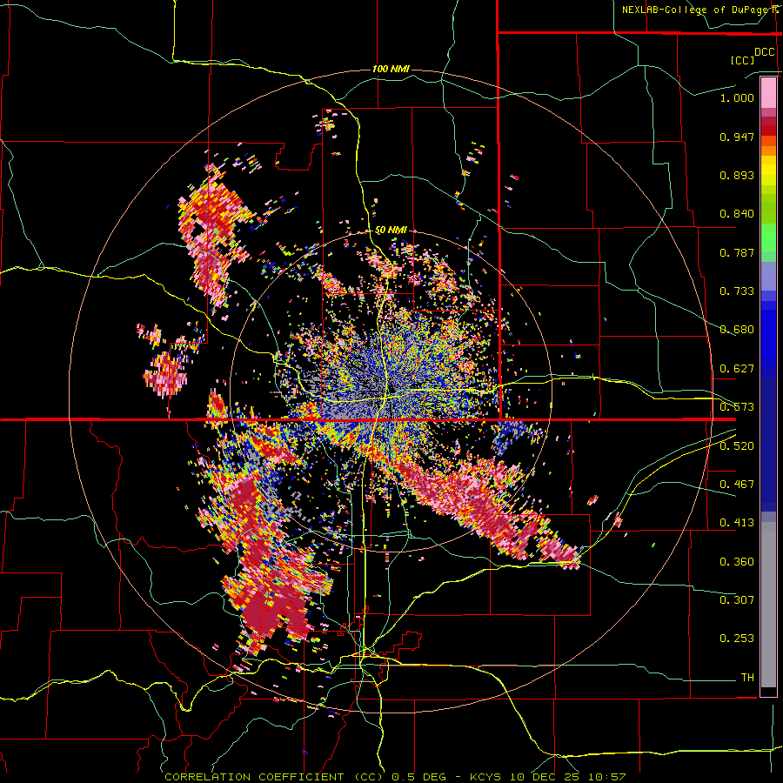
Task: Click the 0.467 color scale label
Action: click(x=737, y=485)
